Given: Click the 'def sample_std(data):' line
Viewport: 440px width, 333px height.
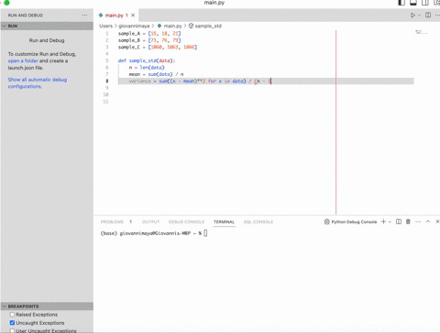Looking at the screenshot, I should tap(147, 60).
